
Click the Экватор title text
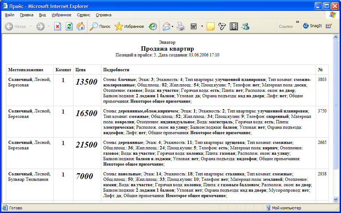coord(167,42)
